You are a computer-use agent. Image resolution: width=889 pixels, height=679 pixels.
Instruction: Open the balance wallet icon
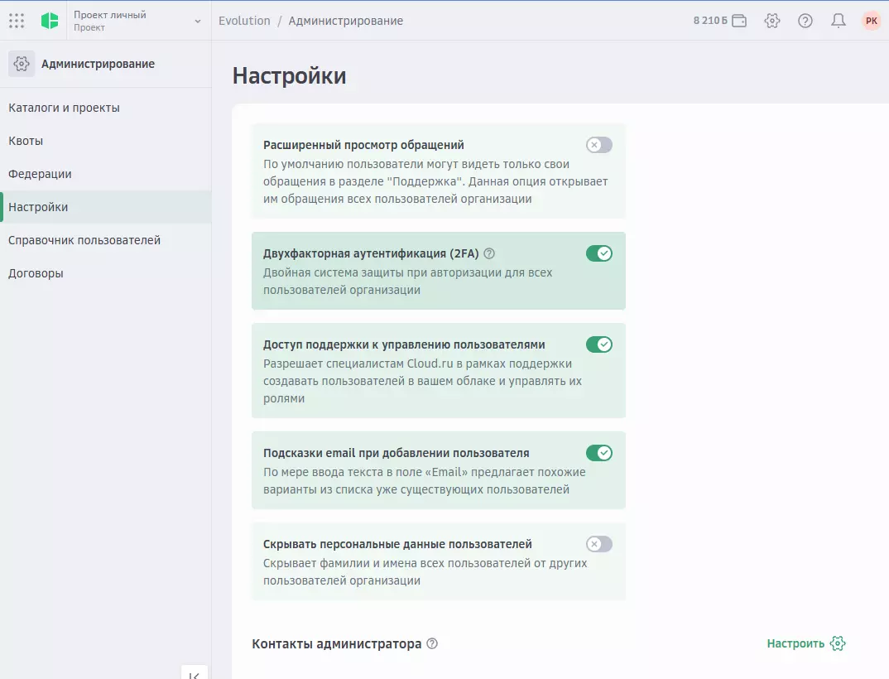(739, 21)
